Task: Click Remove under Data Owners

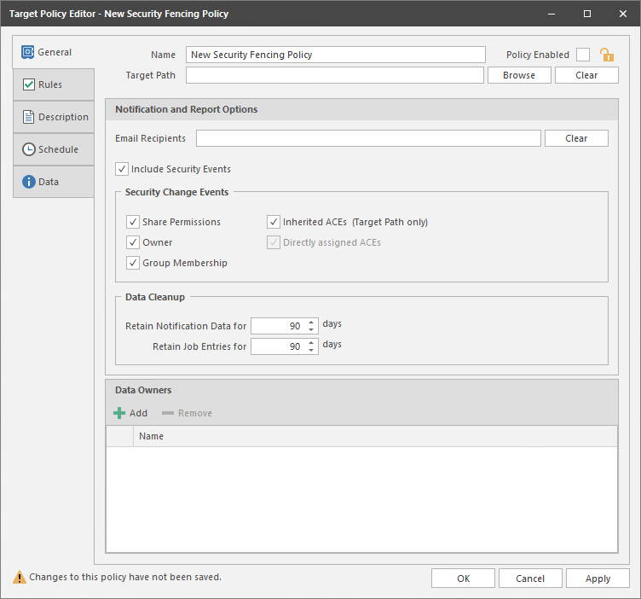Action: tap(187, 413)
